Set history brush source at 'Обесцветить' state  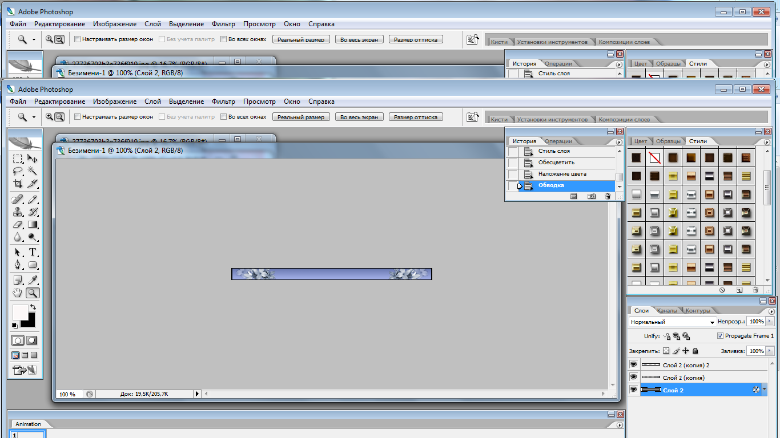point(513,163)
